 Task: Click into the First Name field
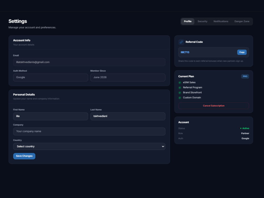[50, 116]
